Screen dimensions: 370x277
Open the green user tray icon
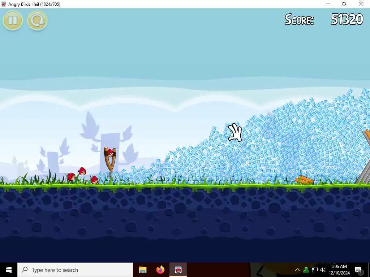[306, 270]
